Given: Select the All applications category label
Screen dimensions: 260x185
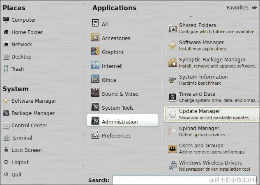Looking at the screenshot, I should pos(105,24).
